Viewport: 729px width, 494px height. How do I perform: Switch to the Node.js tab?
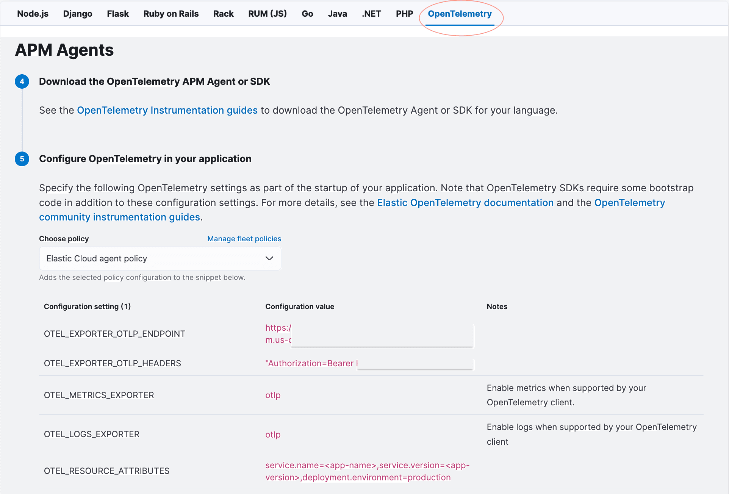33,14
